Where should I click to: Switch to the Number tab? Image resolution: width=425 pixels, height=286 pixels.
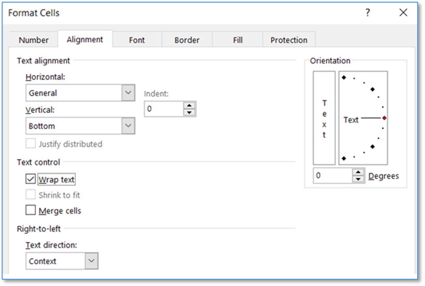tap(34, 40)
